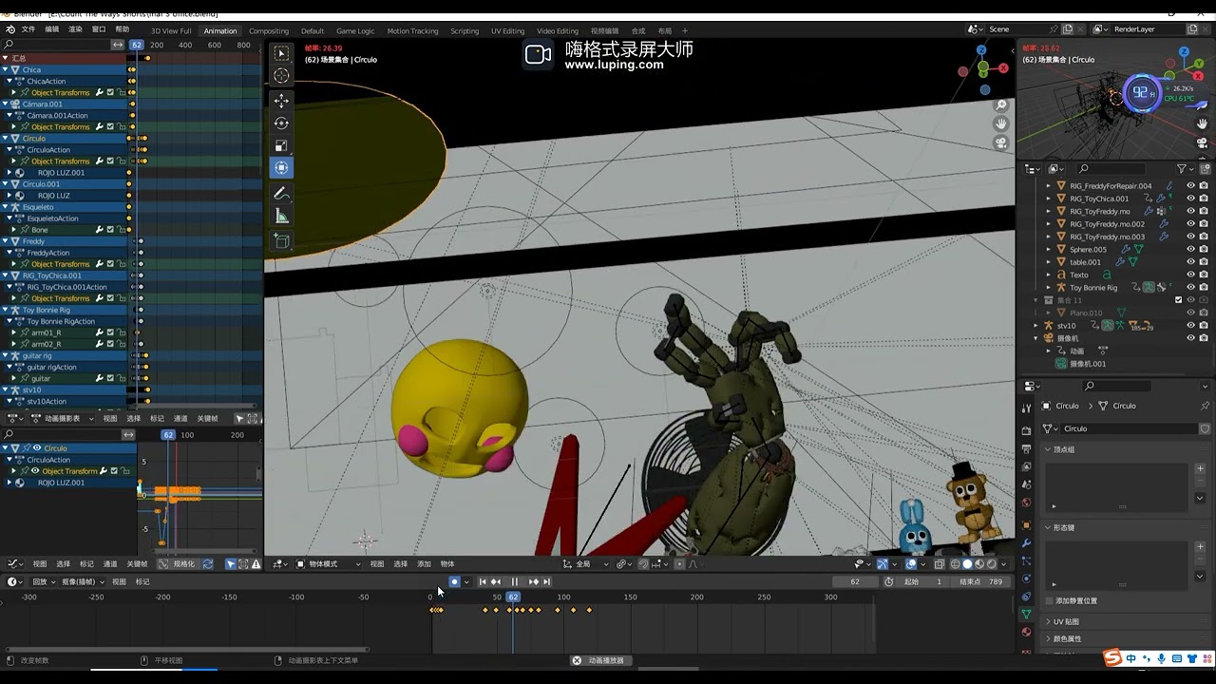Click the current frame number field
1216x684 pixels.
click(x=855, y=581)
